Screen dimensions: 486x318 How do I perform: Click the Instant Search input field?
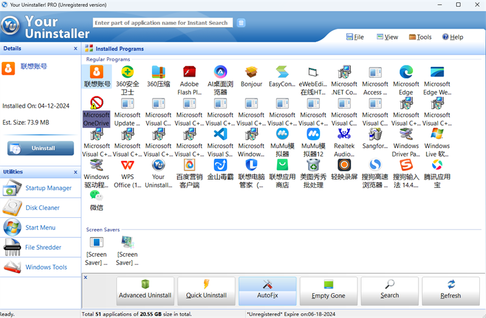pos(162,22)
